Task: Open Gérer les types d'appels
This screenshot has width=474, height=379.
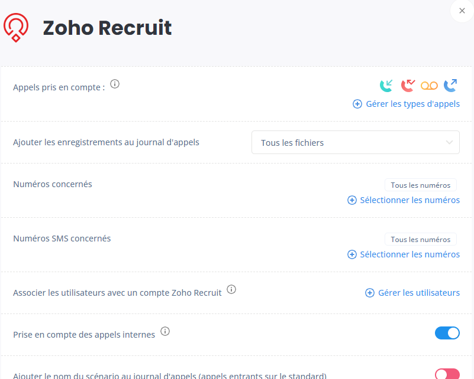Action: [x=407, y=104]
